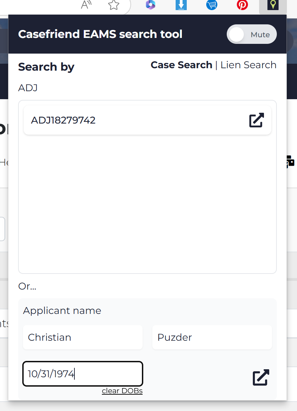Switch to Lien Search tab
This screenshot has width=297, height=411.
248,65
